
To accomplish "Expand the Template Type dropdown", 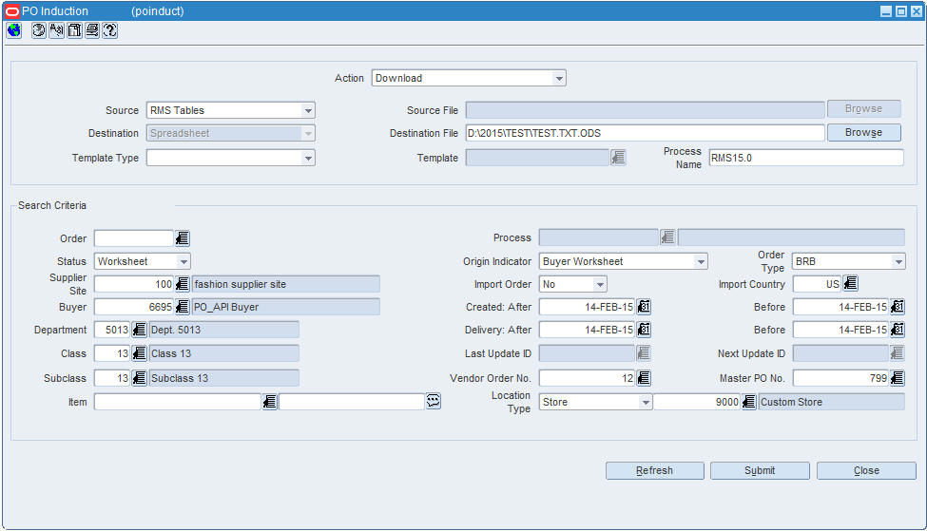I will click(x=308, y=158).
